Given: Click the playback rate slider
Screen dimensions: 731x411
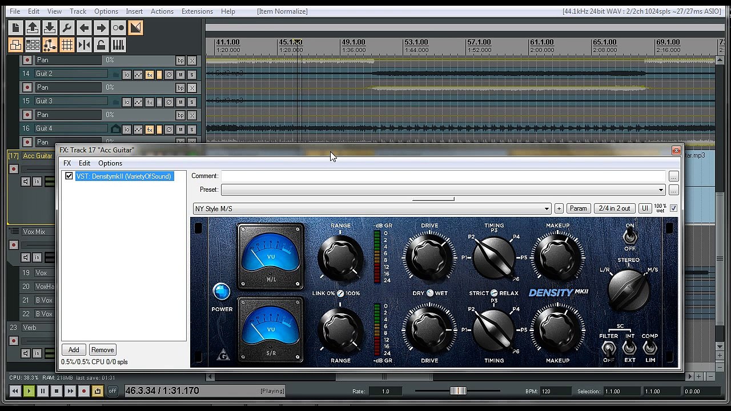Looking at the screenshot, I should (x=457, y=391).
